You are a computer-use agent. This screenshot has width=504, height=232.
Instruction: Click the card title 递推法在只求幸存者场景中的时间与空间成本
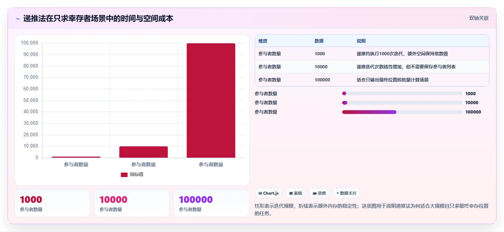point(98,18)
